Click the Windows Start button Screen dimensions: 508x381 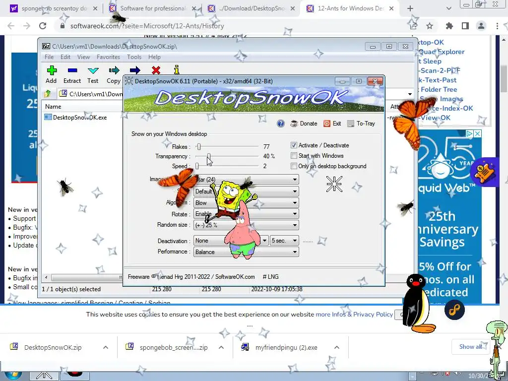pos(13,375)
